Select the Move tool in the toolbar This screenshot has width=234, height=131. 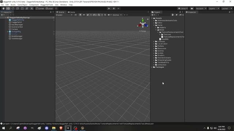8,8
